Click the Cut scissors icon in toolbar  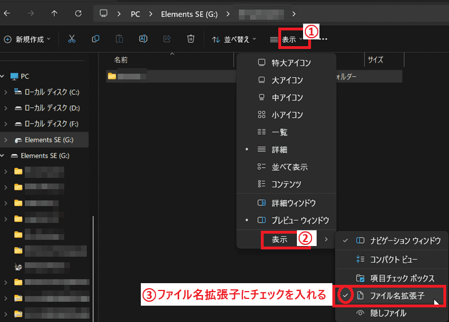pyautogui.click(x=72, y=39)
